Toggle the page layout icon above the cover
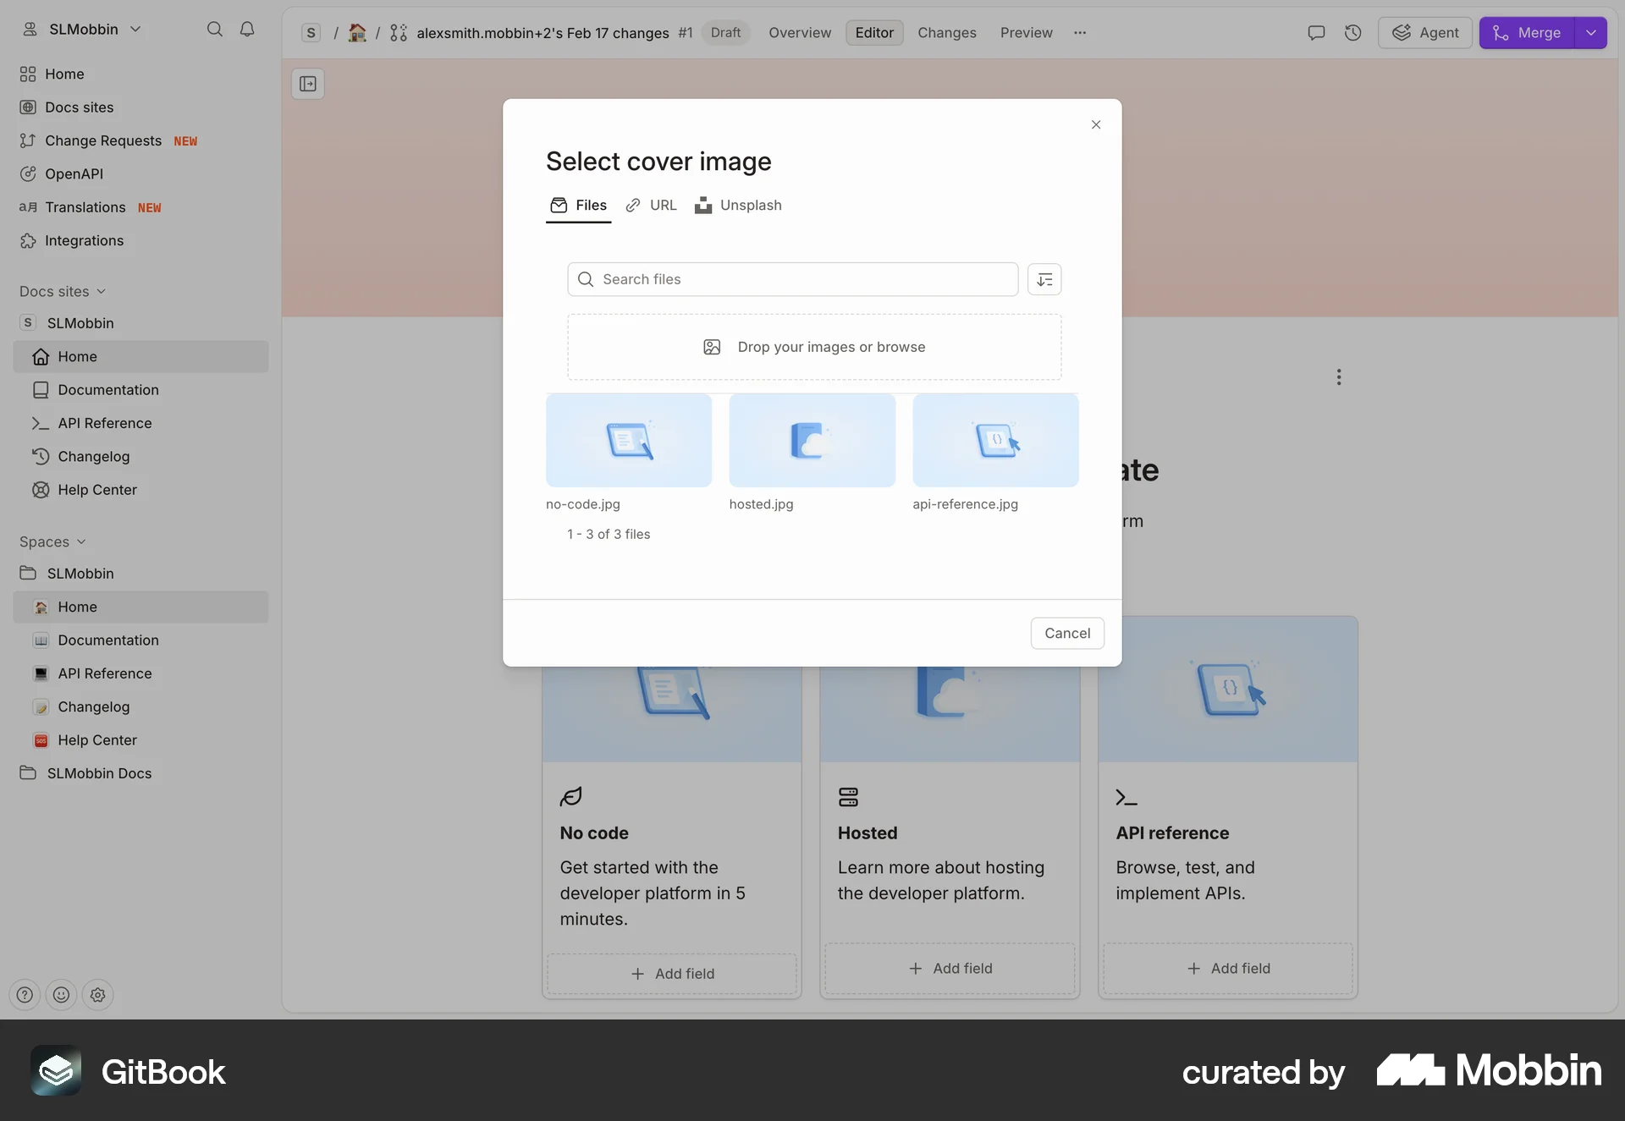This screenshot has width=1625, height=1121. [x=308, y=83]
